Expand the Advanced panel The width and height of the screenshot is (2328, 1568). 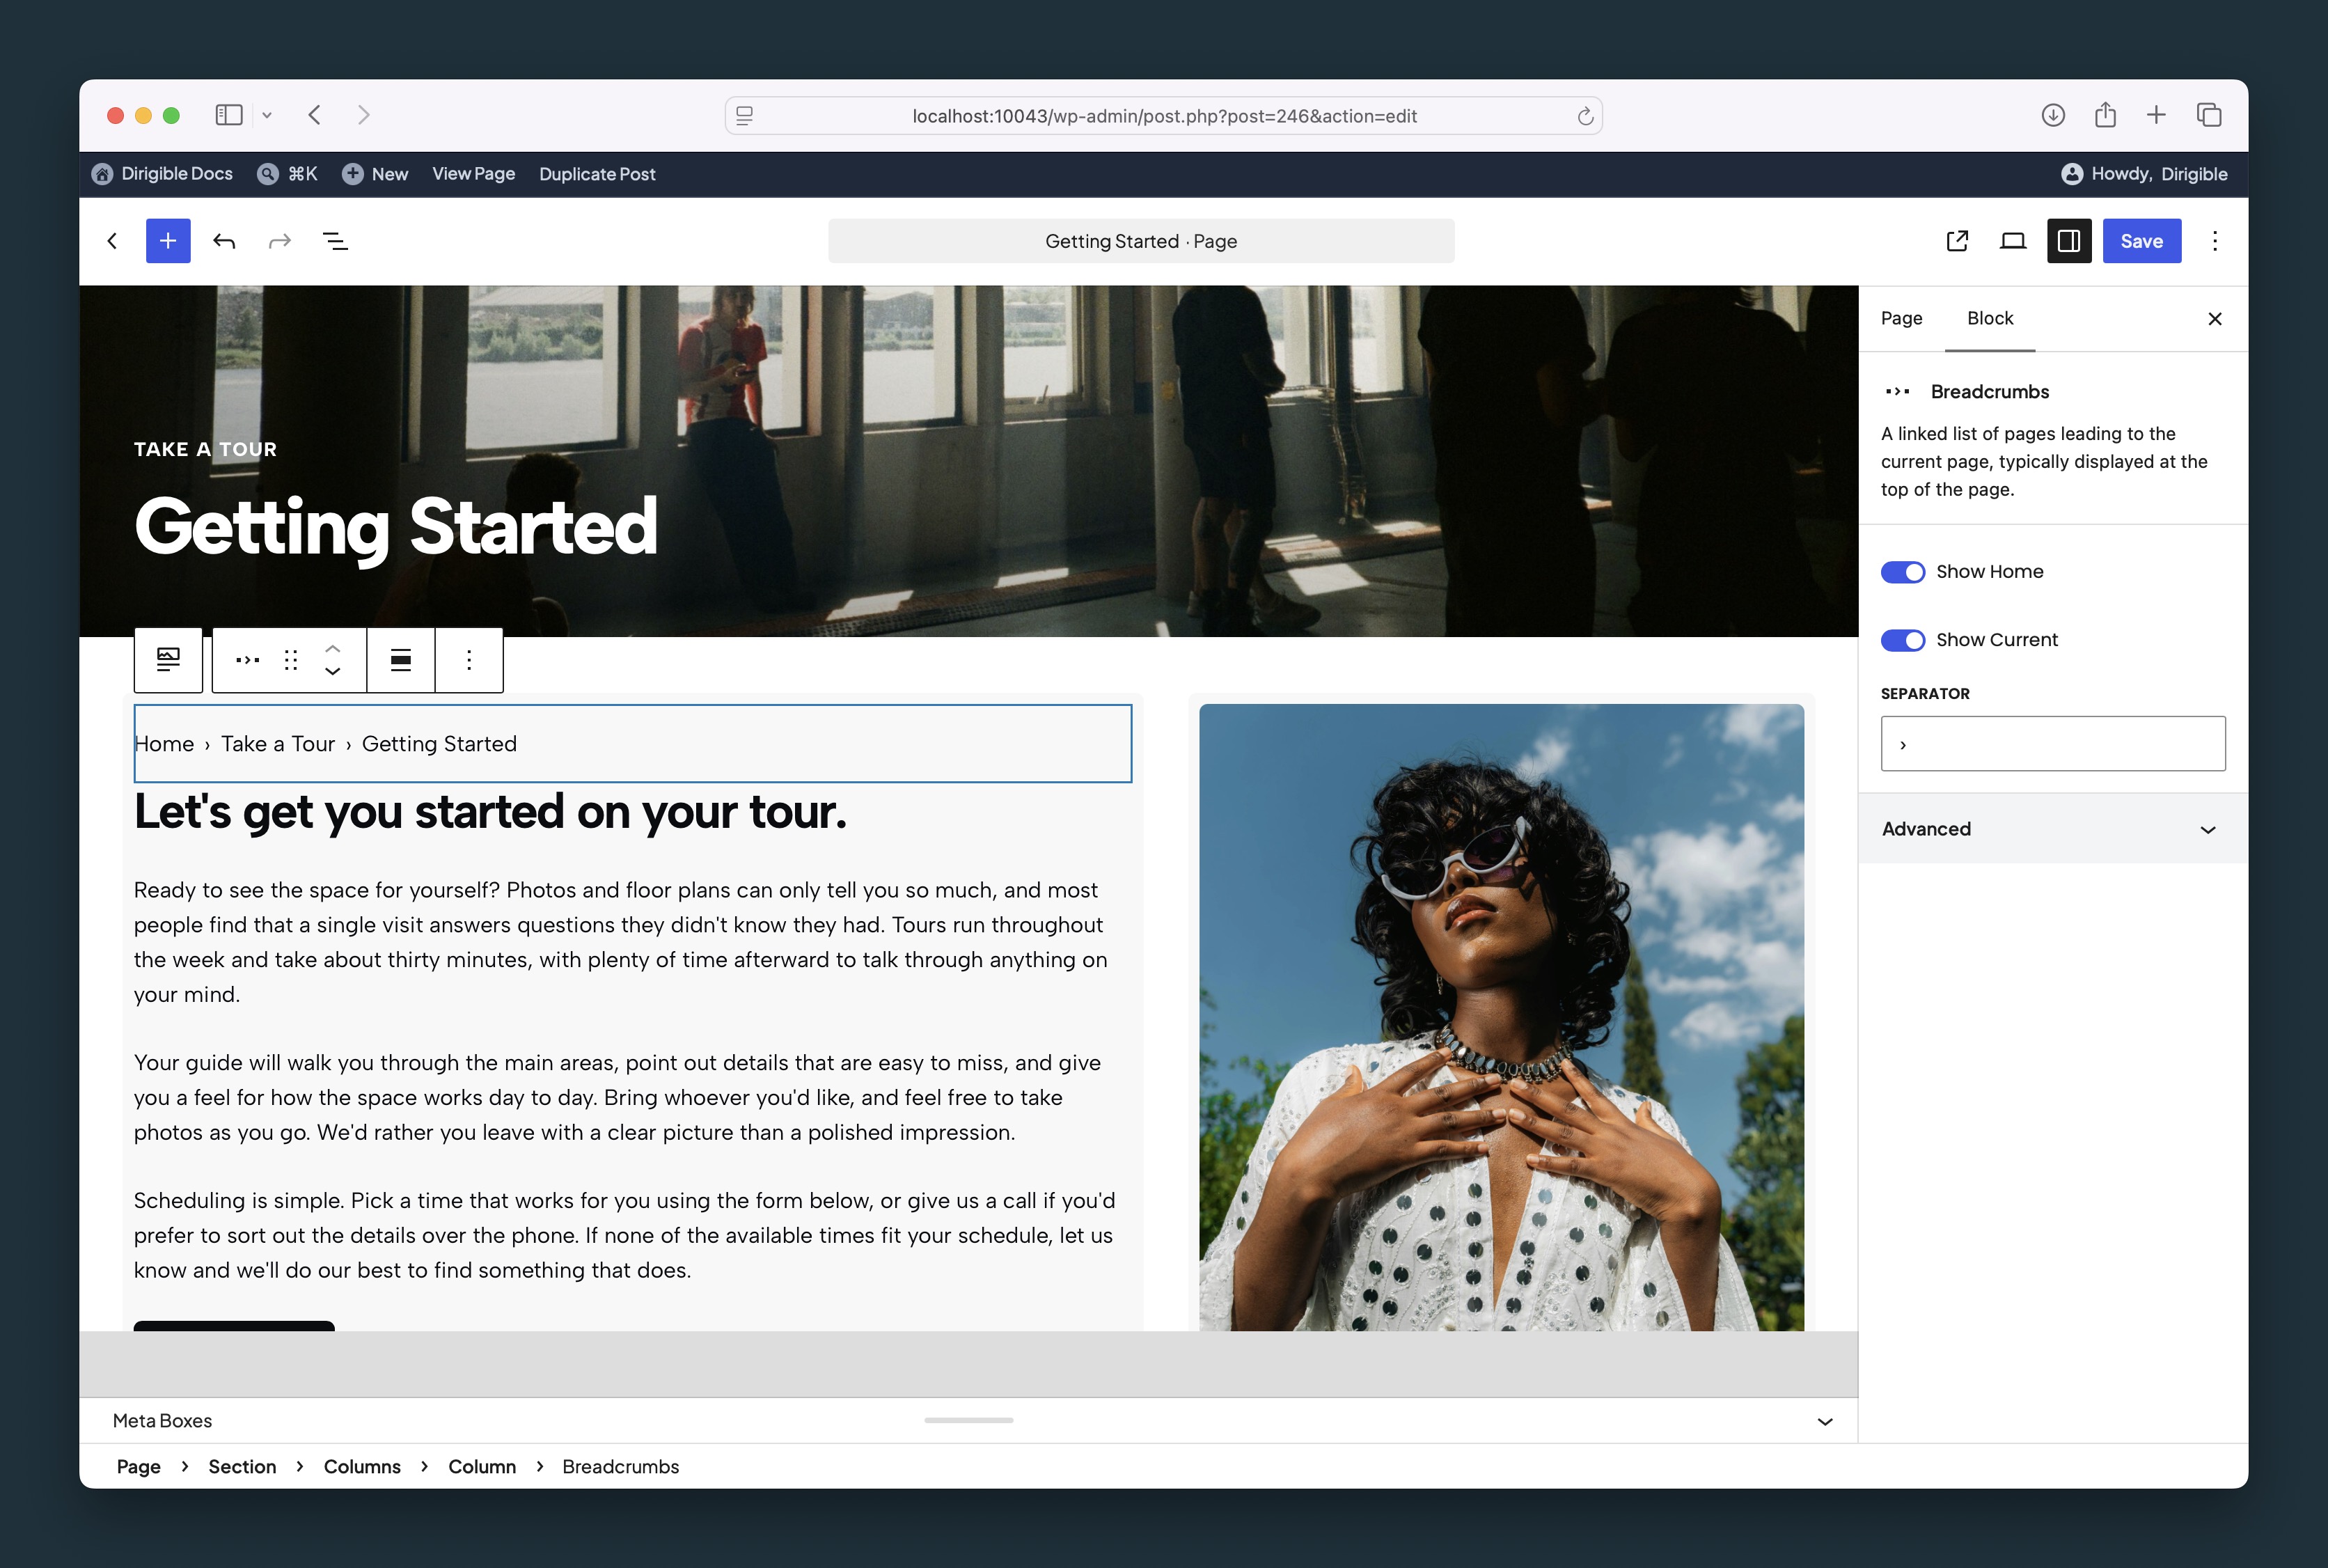[2053, 829]
